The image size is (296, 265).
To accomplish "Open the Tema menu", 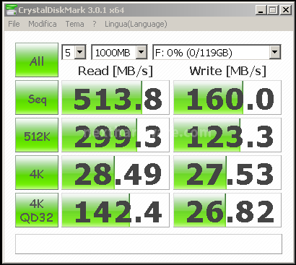I will pos(75,24).
